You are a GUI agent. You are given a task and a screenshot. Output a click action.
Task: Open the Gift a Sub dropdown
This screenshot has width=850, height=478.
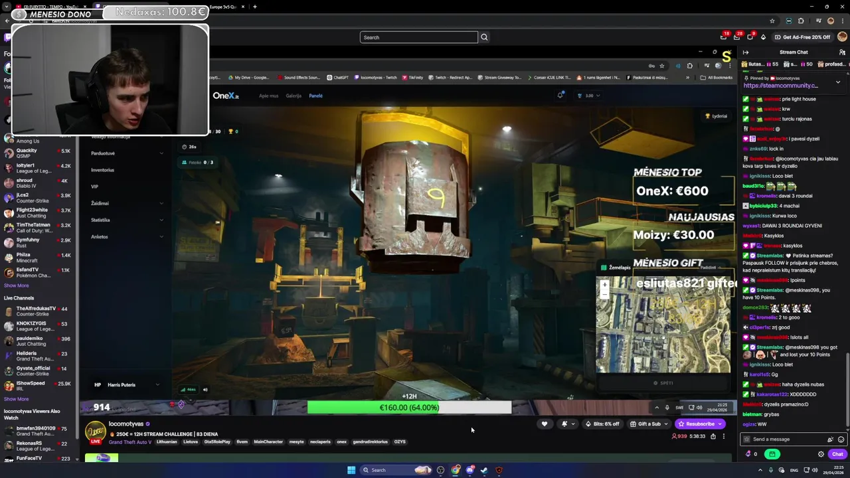pyautogui.click(x=649, y=424)
